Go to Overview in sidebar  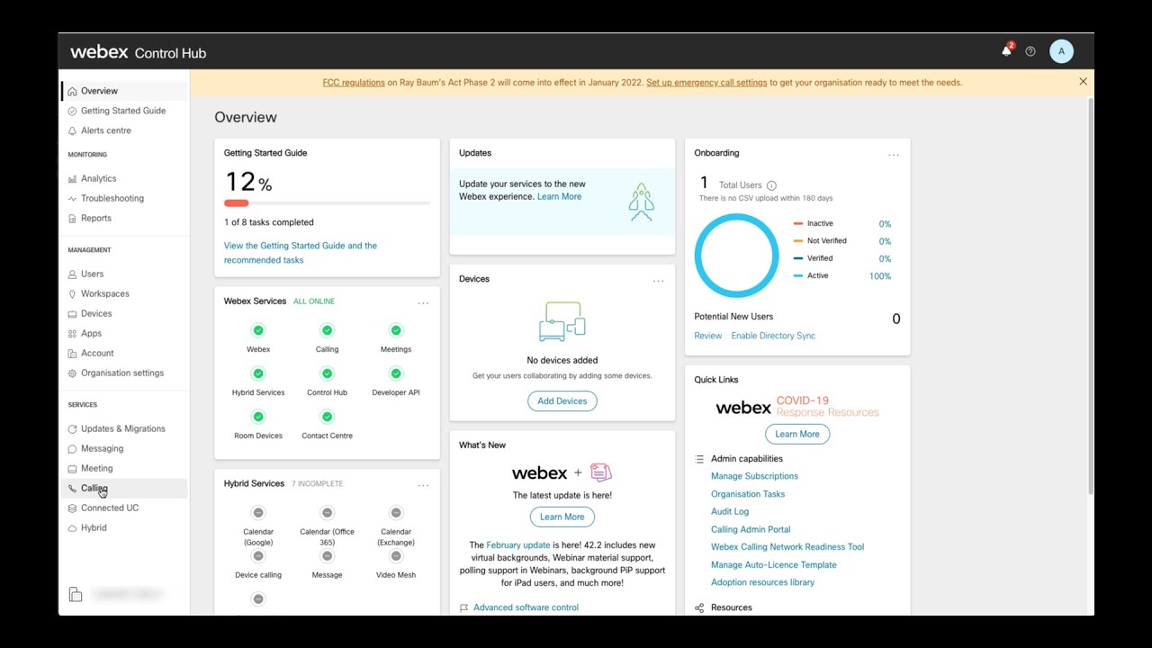pyautogui.click(x=124, y=91)
